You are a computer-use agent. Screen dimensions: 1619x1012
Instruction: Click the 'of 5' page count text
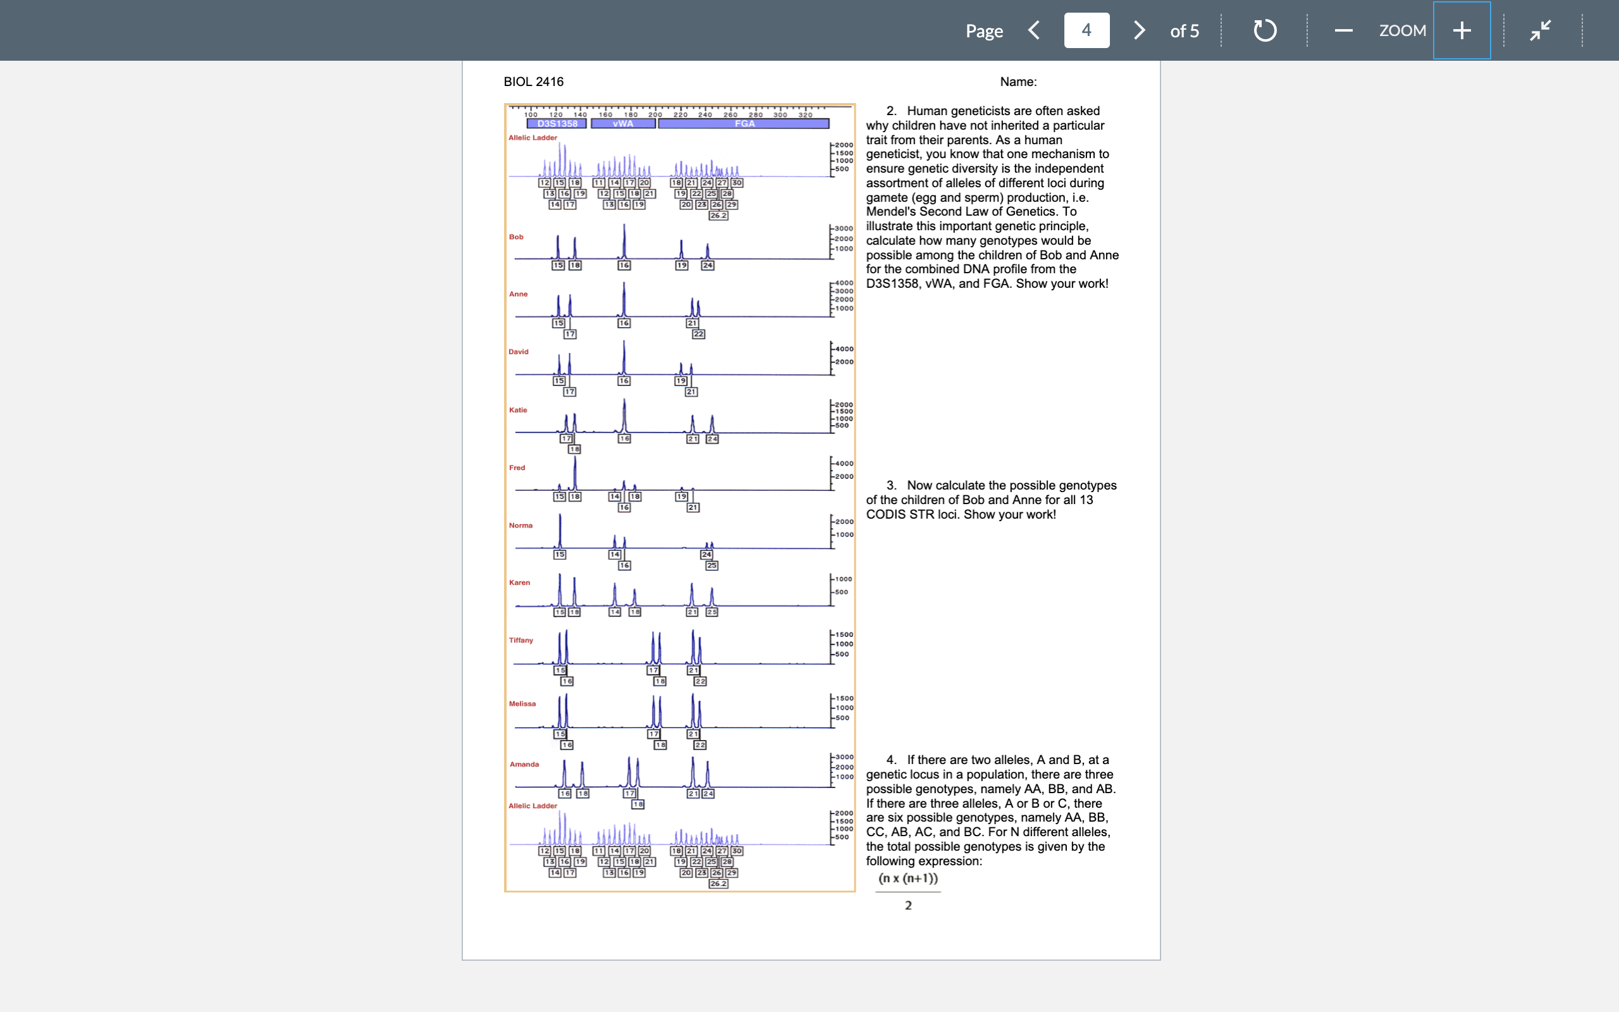pyautogui.click(x=1184, y=31)
